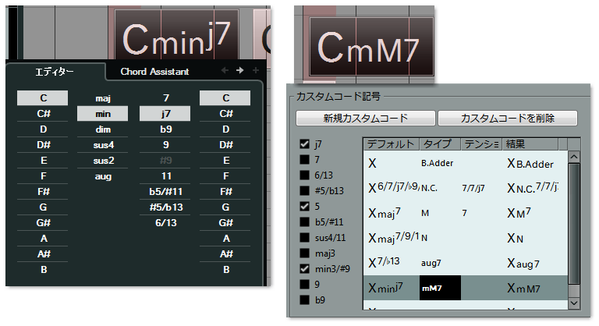599x326 pixels.
Task: Tick the #5/b13 checkbox
Action: (x=304, y=191)
